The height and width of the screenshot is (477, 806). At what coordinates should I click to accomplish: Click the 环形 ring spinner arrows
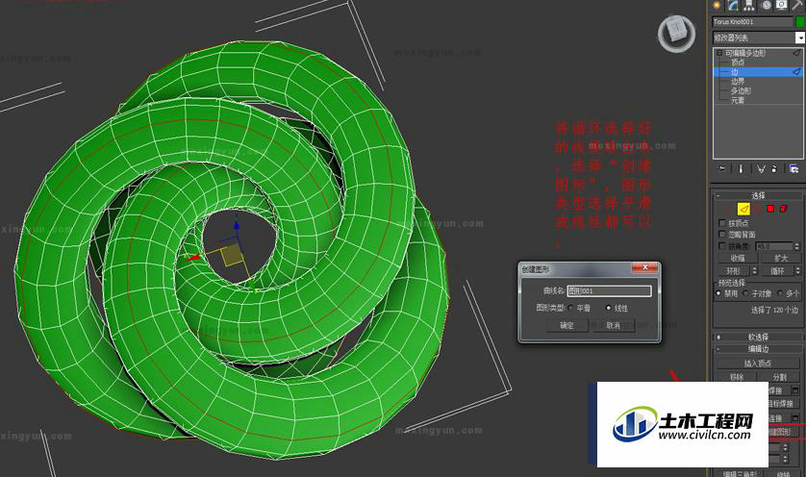coord(755,271)
